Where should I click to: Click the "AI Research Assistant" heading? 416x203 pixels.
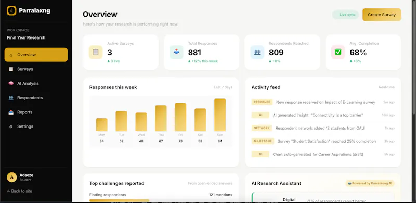(276, 183)
